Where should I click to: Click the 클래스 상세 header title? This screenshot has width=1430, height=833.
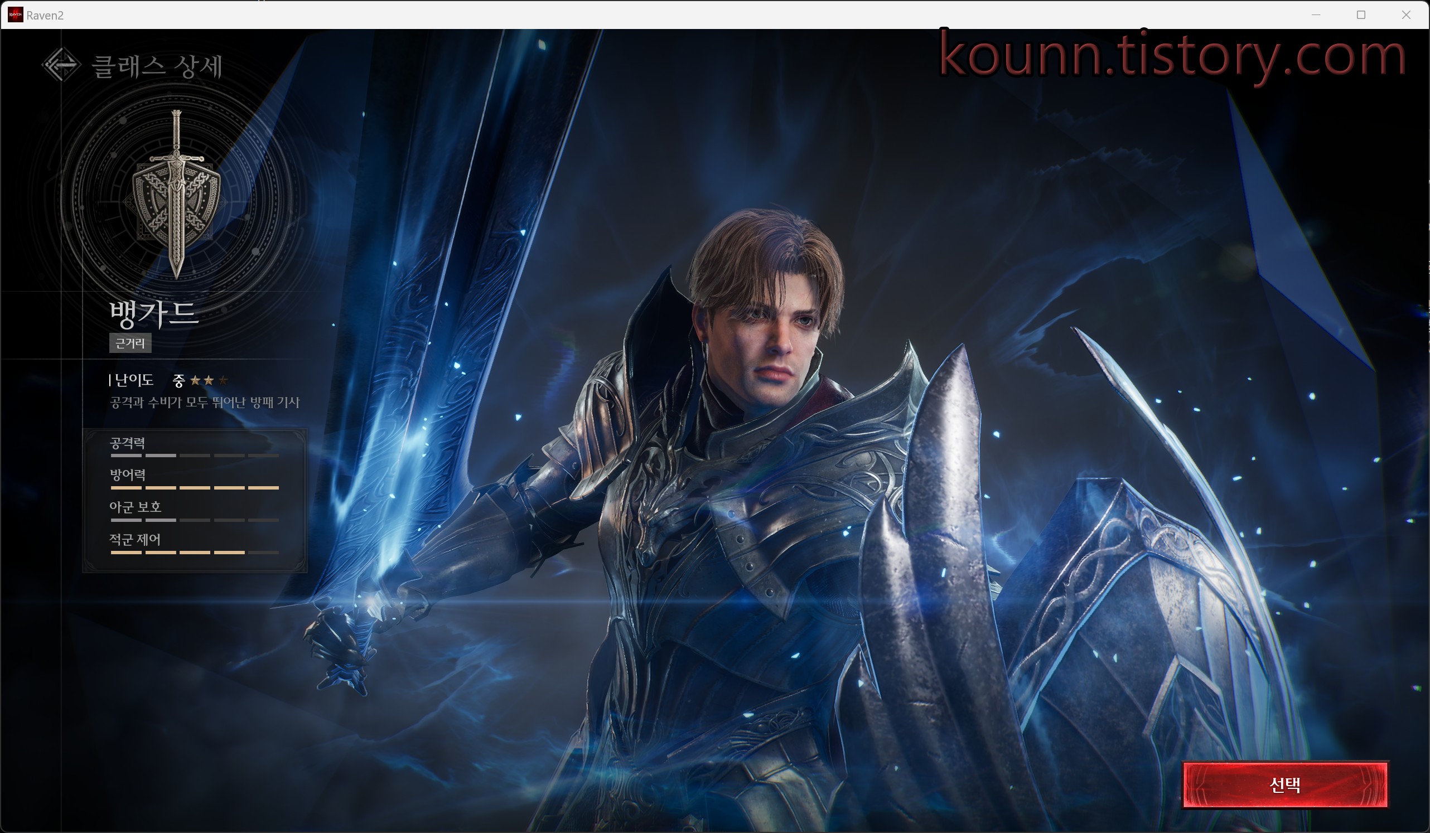click(157, 66)
